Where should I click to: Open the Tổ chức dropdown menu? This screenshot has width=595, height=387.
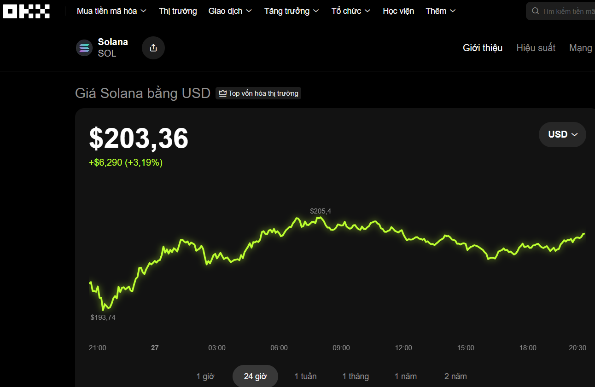[351, 11]
